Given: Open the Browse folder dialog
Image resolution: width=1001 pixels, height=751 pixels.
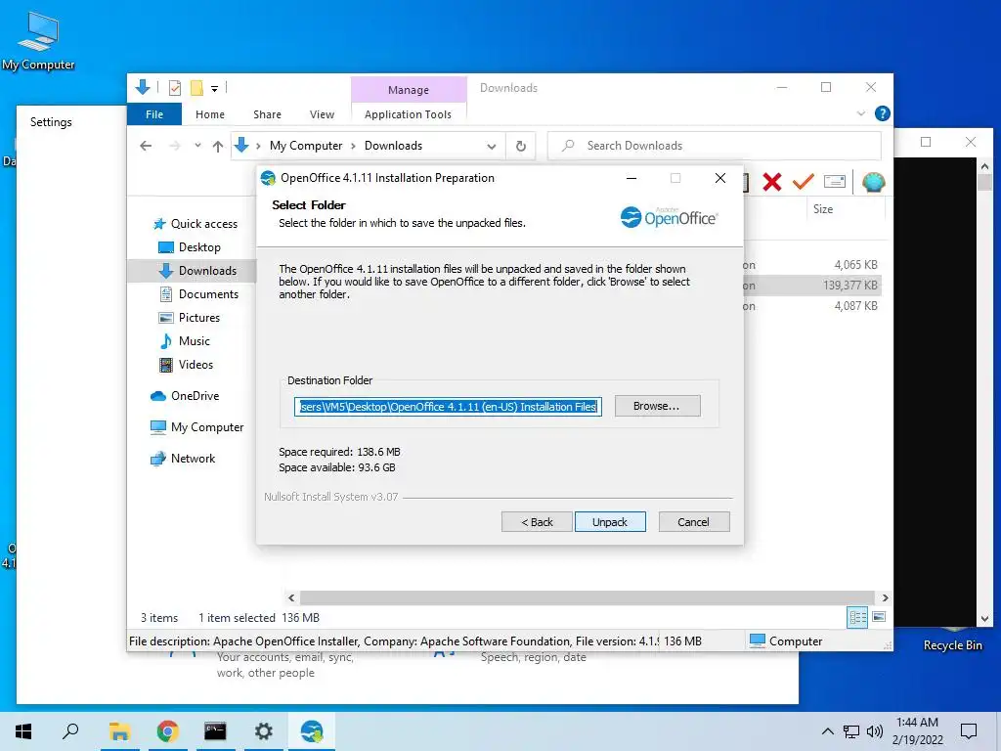Looking at the screenshot, I should click(x=657, y=406).
